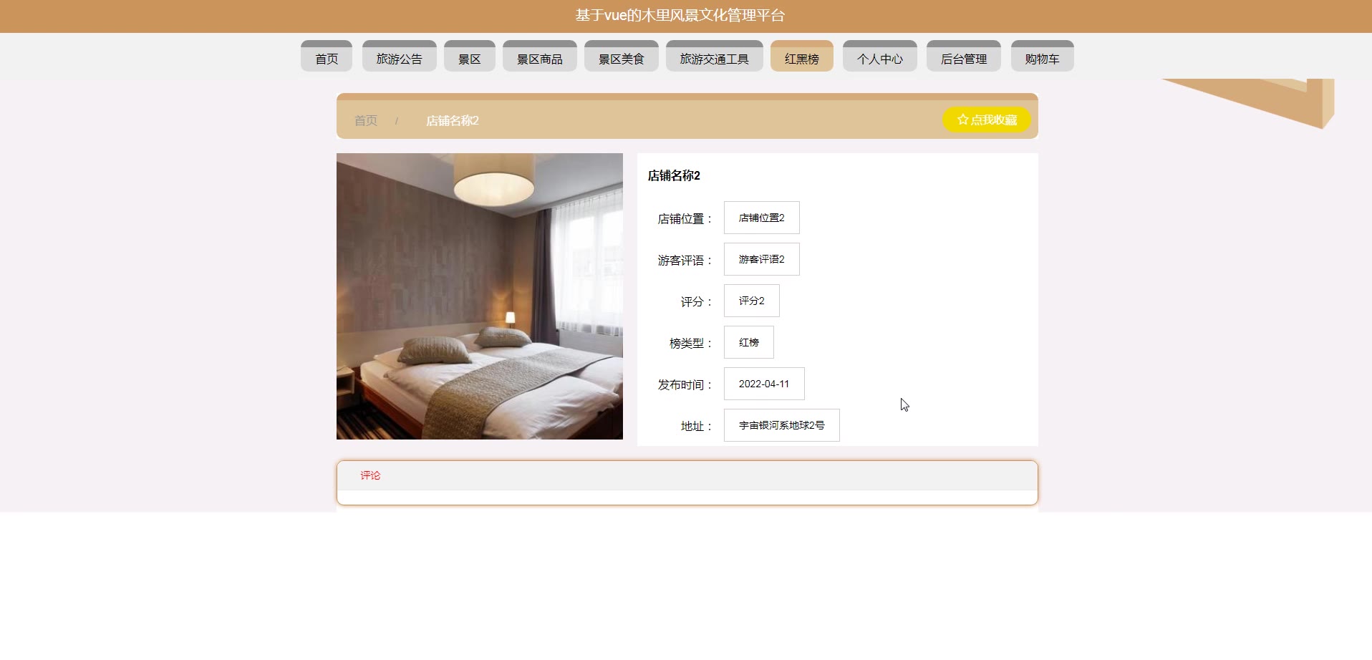Click the 发布时间： label

click(685, 385)
